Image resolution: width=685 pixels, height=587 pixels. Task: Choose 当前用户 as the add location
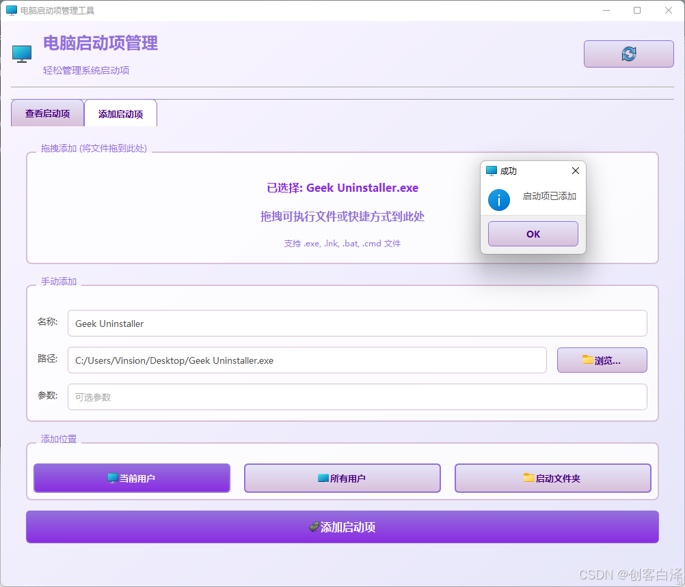pos(132,478)
